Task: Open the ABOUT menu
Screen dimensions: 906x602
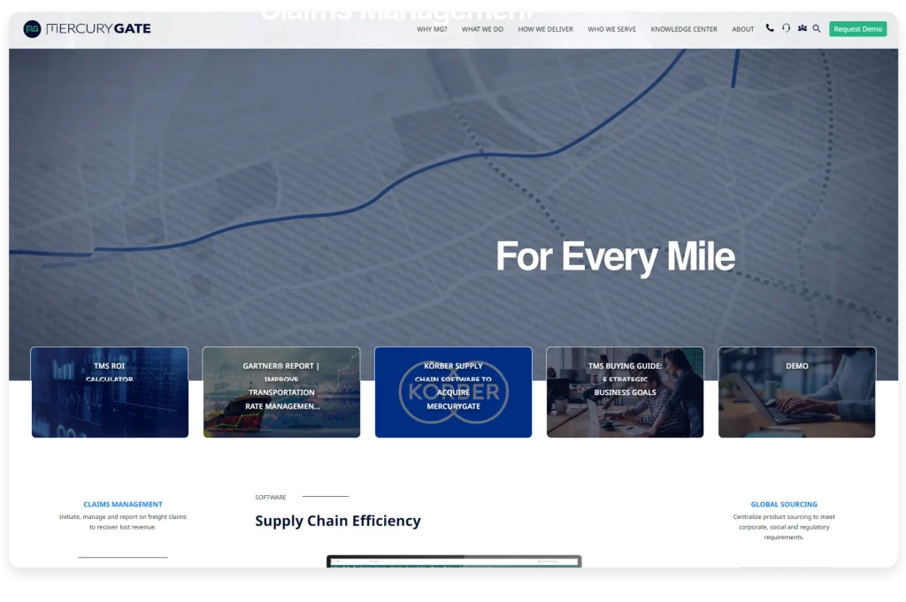Action: pos(742,29)
